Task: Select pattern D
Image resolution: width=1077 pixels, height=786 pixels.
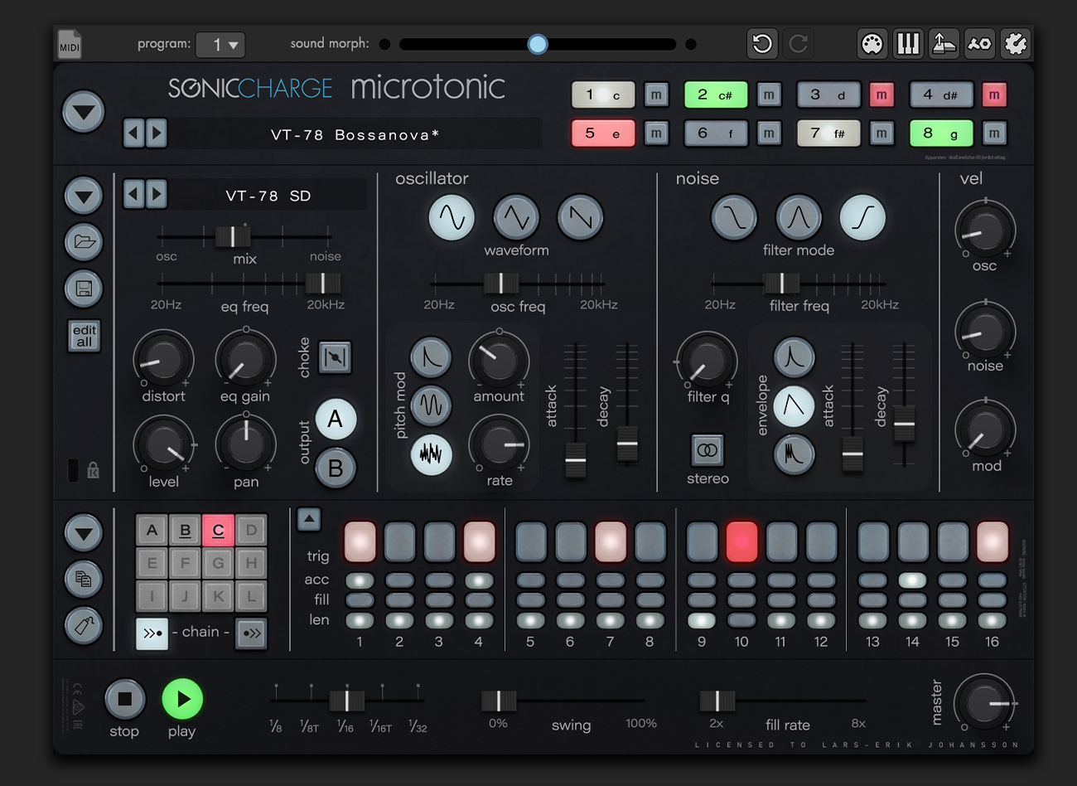Action: [251, 530]
